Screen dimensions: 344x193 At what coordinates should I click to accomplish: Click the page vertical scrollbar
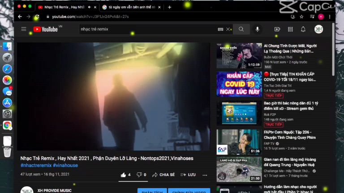pyautogui.click(x=333, y=50)
